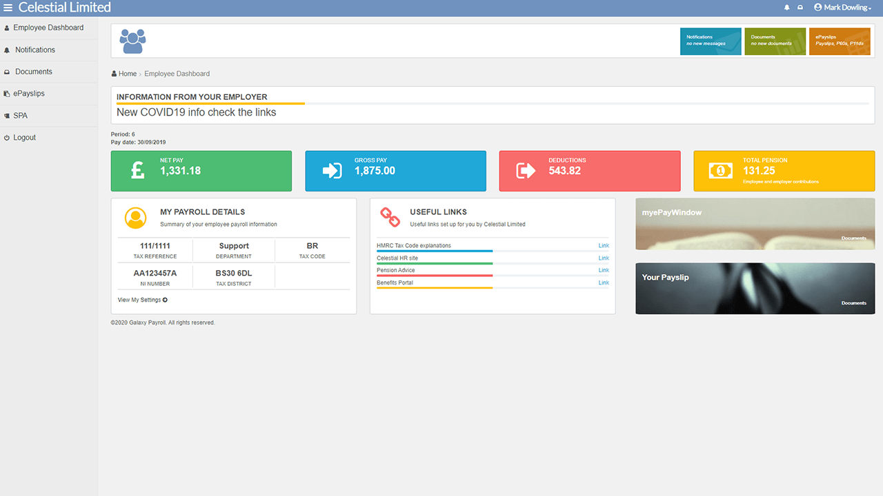The height and width of the screenshot is (496, 883).
Task: Open Celestial HR site Link
Action: (x=604, y=258)
